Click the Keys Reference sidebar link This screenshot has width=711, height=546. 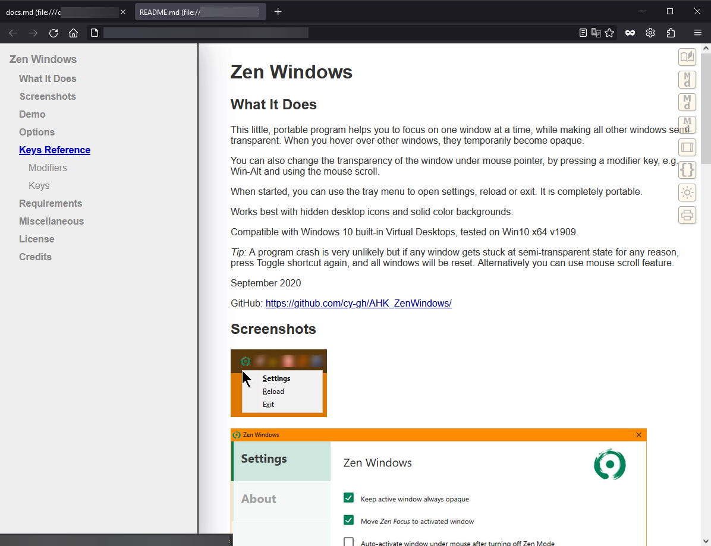point(55,150)
